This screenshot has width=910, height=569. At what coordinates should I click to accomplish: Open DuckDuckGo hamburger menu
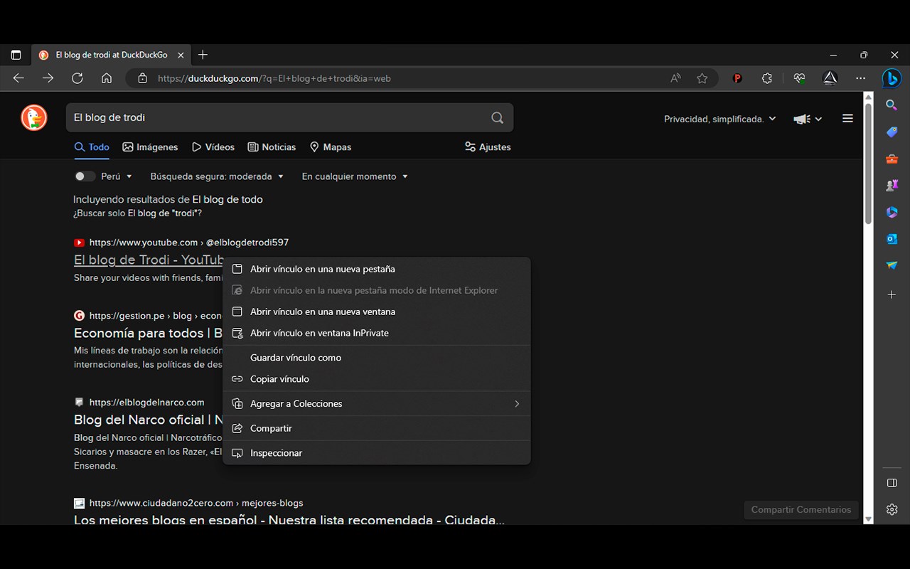click(847, 119)
